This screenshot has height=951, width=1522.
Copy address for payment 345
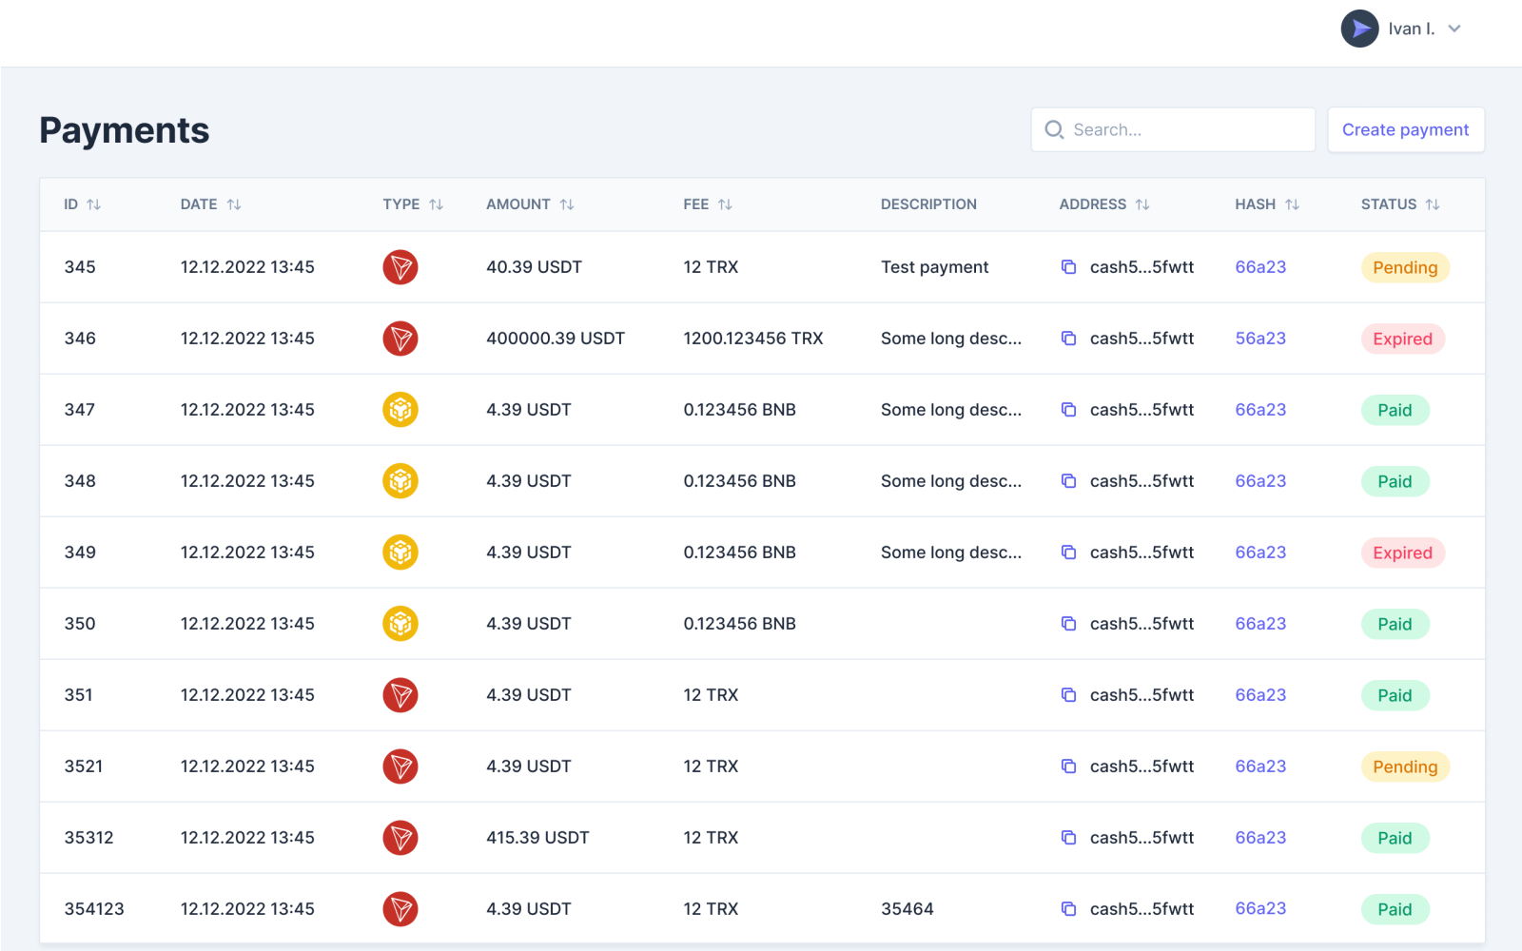(1069, 267)
